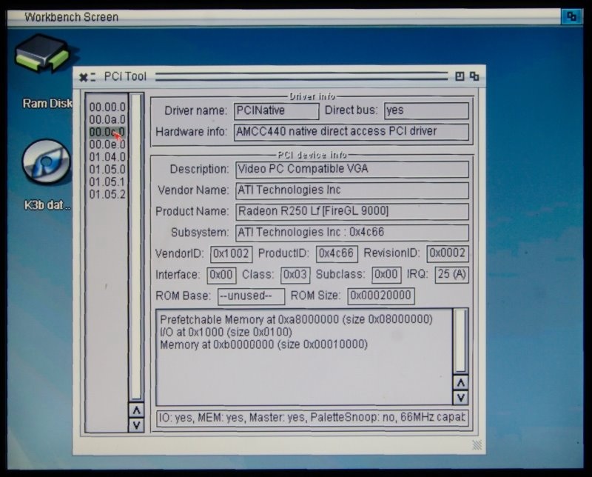
Task: Click the RevisionID value 0x0002
Action: click(x=448, y=253)
